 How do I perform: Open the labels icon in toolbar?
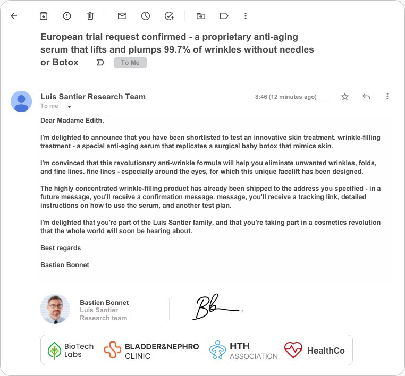[x=224, y=16]
